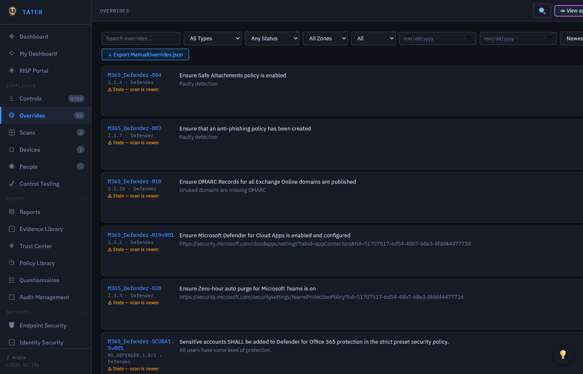The height and width of the screenshot is (374, 583).
Task: Click the MSP Portal icon
Action: pyautogui.click(x=12, y=71)
